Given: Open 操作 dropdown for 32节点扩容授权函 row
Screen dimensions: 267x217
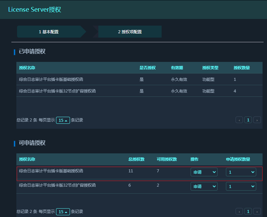Looking at the screenshot, I should coord(204,186).
